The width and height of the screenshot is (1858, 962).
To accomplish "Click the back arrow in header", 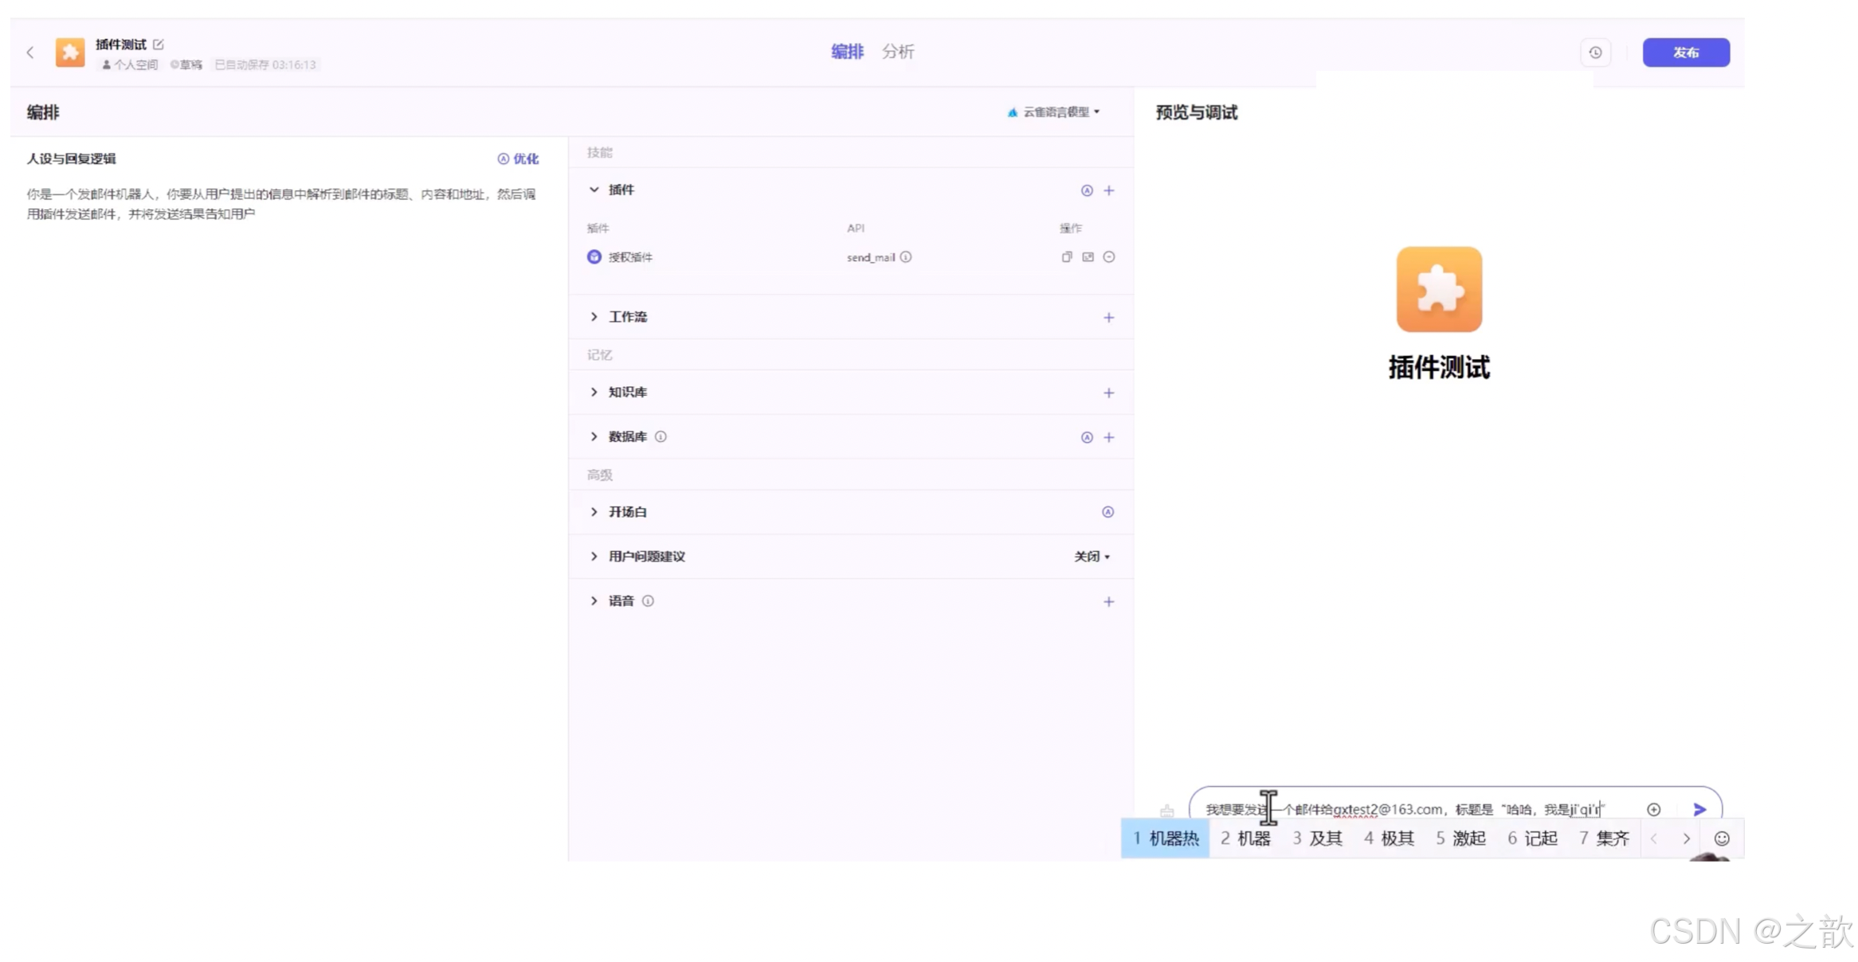I will pos(30,53).
